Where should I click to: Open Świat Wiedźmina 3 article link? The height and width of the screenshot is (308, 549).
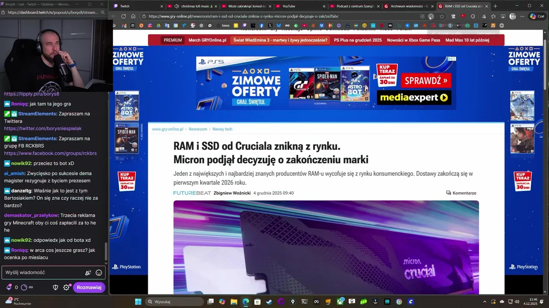[280, 40]
